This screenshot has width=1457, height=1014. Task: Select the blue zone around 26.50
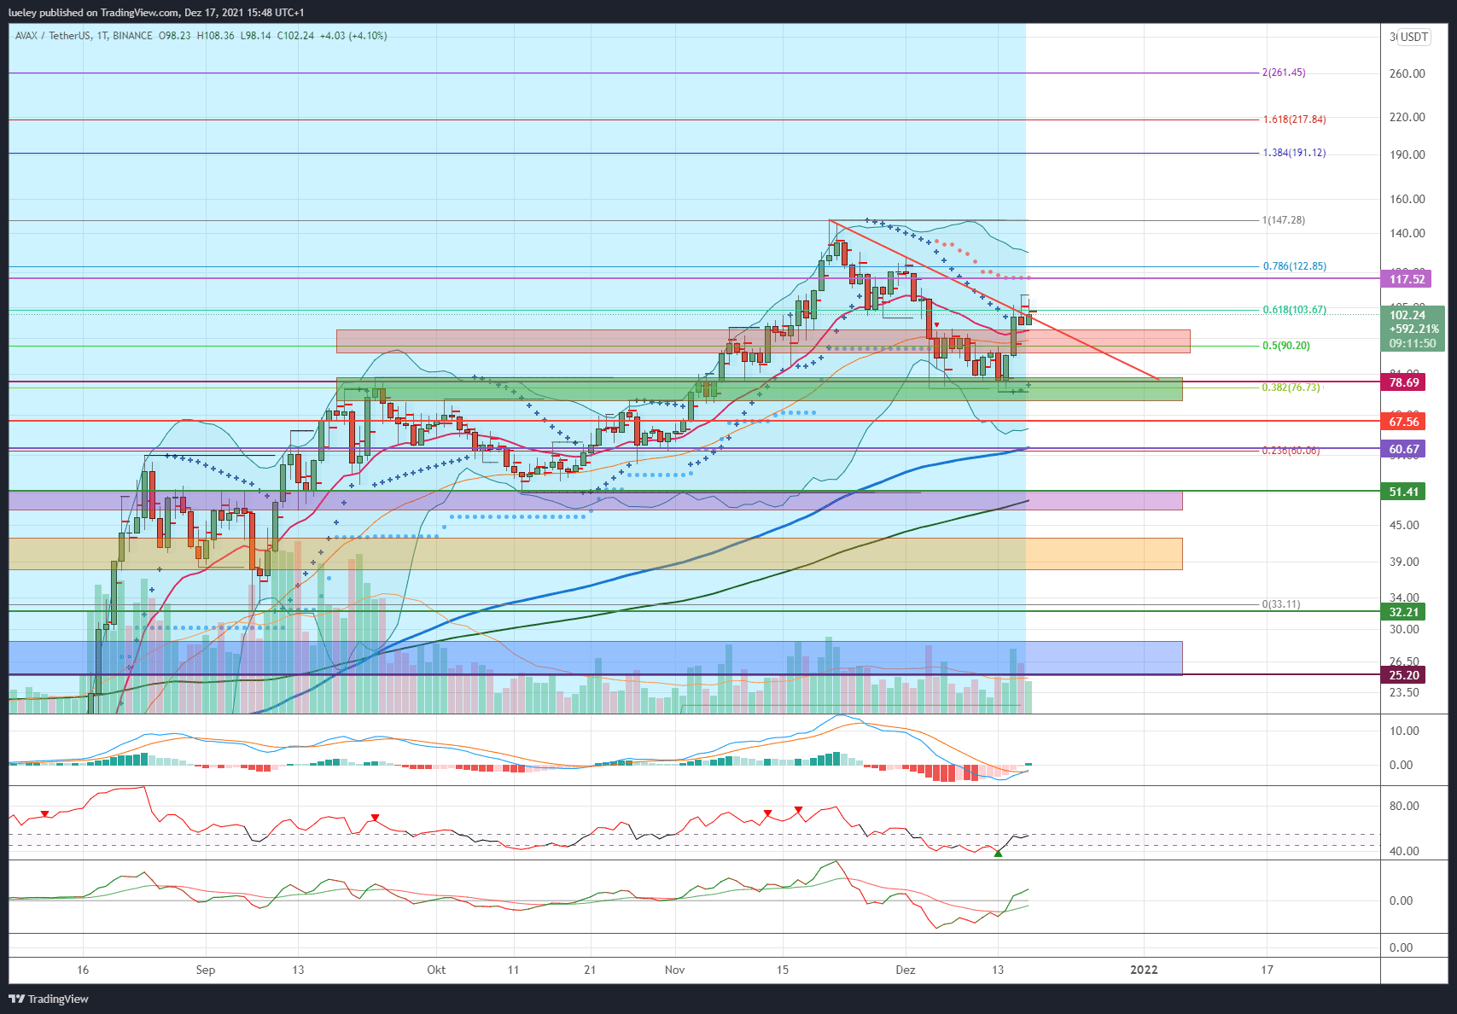coord(596,658)
